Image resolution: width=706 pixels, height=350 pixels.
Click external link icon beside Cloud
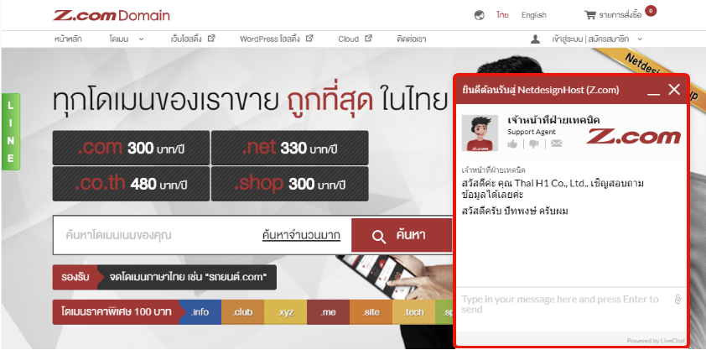(x=368, y=39)
